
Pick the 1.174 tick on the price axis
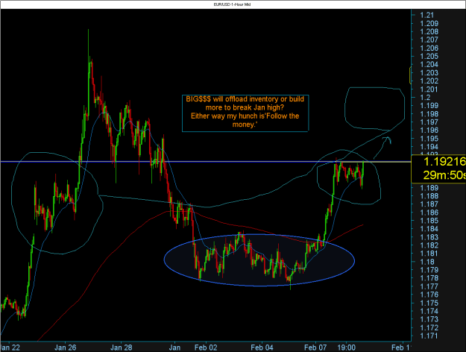click(429, 311)
